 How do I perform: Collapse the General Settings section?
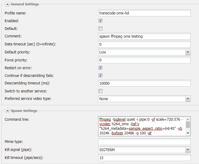point(7,4)
